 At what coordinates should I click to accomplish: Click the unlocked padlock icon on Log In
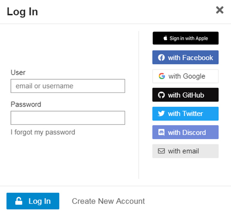(19, 201)
